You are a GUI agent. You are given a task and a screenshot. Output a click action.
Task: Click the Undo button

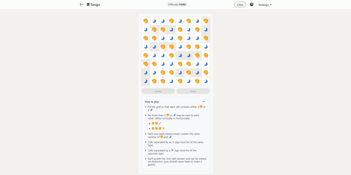coord(158,91)
